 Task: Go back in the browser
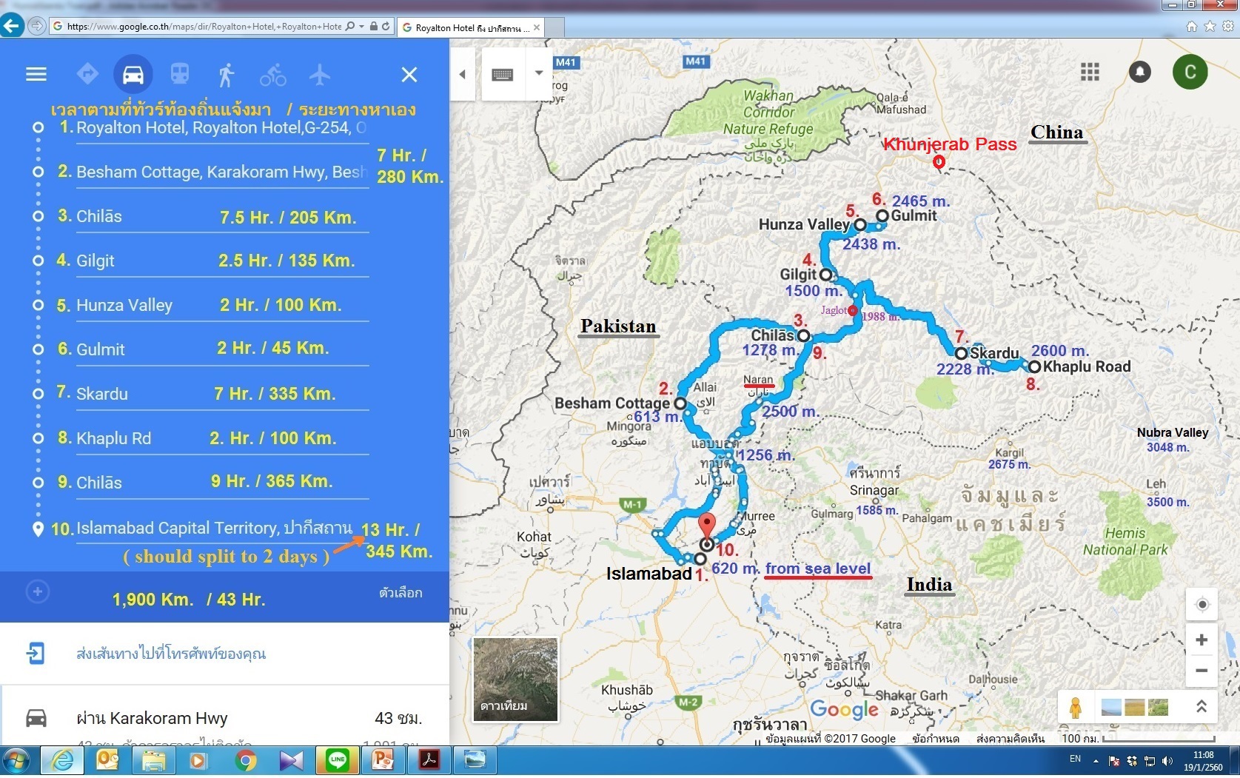click(11, 26)
